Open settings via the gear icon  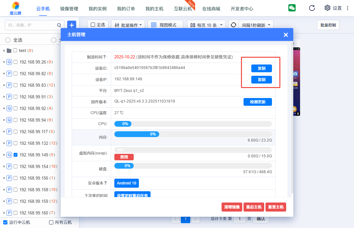coord(328,8)
